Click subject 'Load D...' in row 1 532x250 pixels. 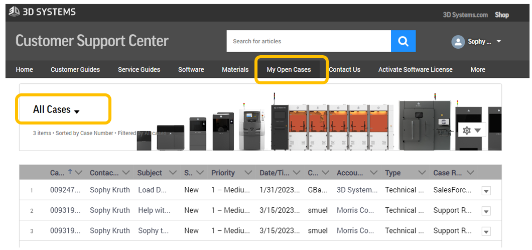(153, 190)
